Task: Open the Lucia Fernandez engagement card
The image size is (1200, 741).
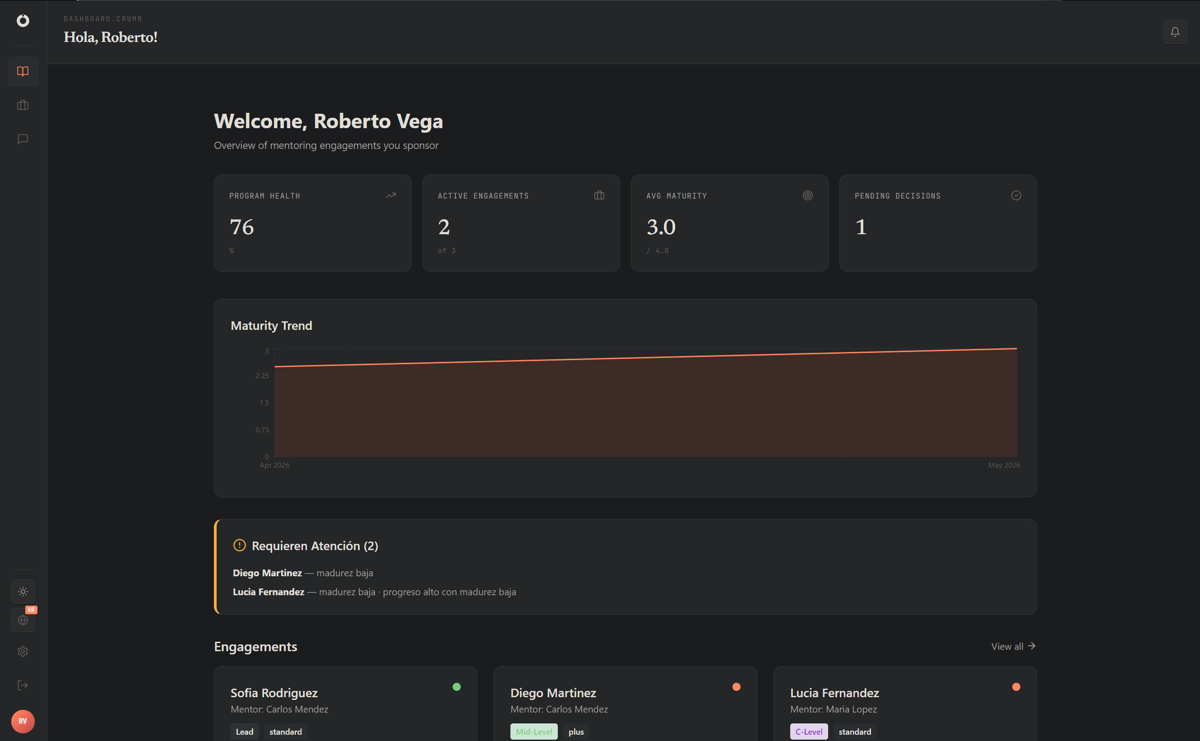Action: click(x=905, y=704)
